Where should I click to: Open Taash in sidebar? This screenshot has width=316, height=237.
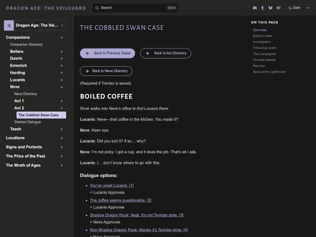pyautogui.click(x=16, y=129)
